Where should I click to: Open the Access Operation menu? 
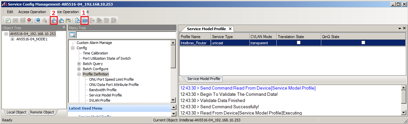coord(32,12)
